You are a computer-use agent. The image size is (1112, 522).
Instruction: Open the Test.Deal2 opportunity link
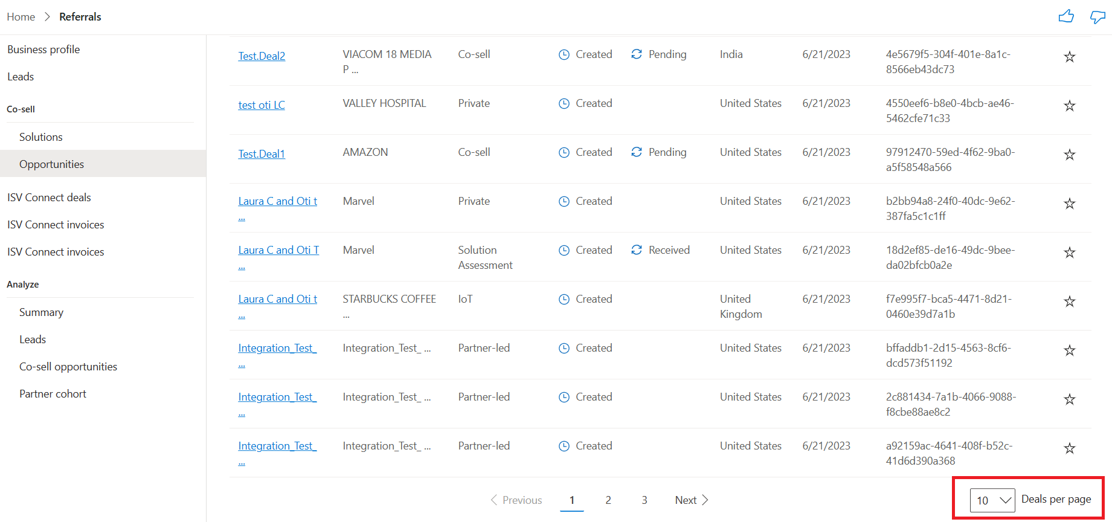click(262, 56)
